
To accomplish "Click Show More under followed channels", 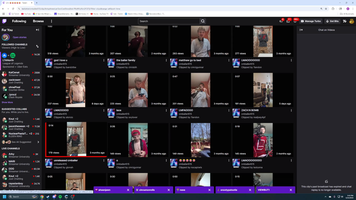I will pos(7,102).
